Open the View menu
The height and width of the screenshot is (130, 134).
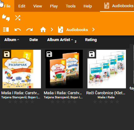(x=38, y=6)
